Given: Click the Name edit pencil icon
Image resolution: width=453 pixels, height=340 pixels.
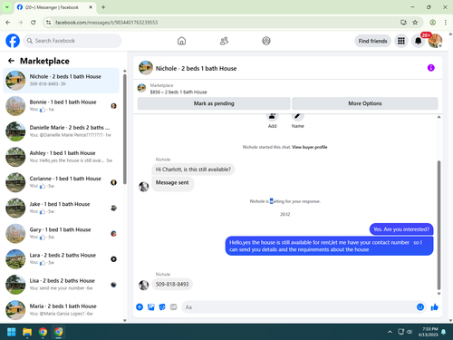Looking at the screenshot, I should 297,116.
